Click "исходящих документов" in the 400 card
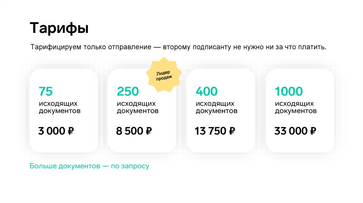The width and height of the screenshot is (363, 203). [x=216, y=107]
